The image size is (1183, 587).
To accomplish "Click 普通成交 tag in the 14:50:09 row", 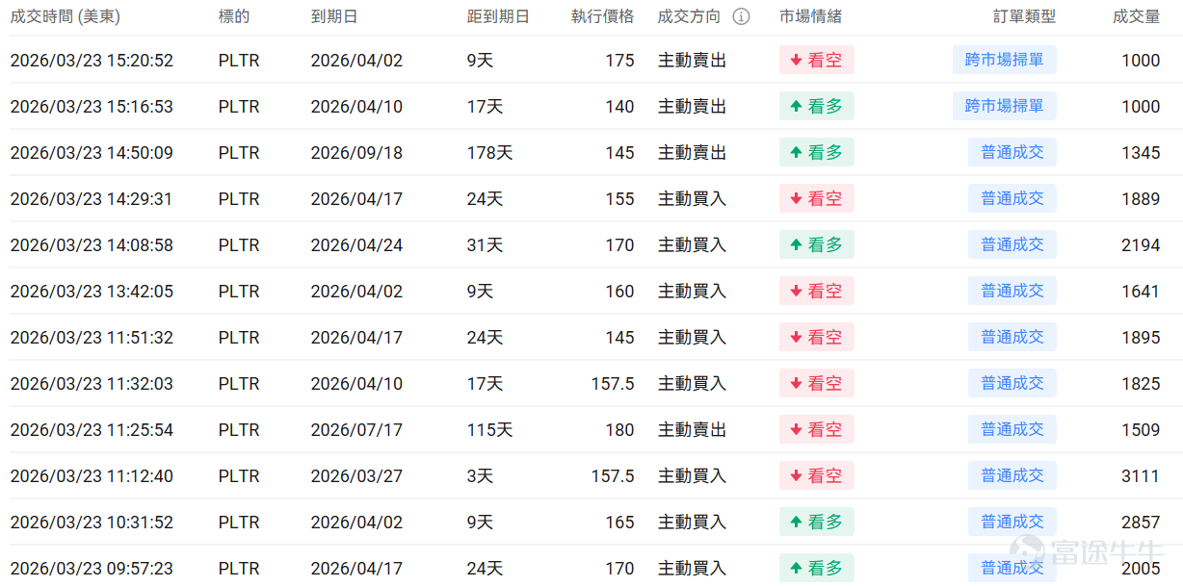I will (x=1012, y=152).
